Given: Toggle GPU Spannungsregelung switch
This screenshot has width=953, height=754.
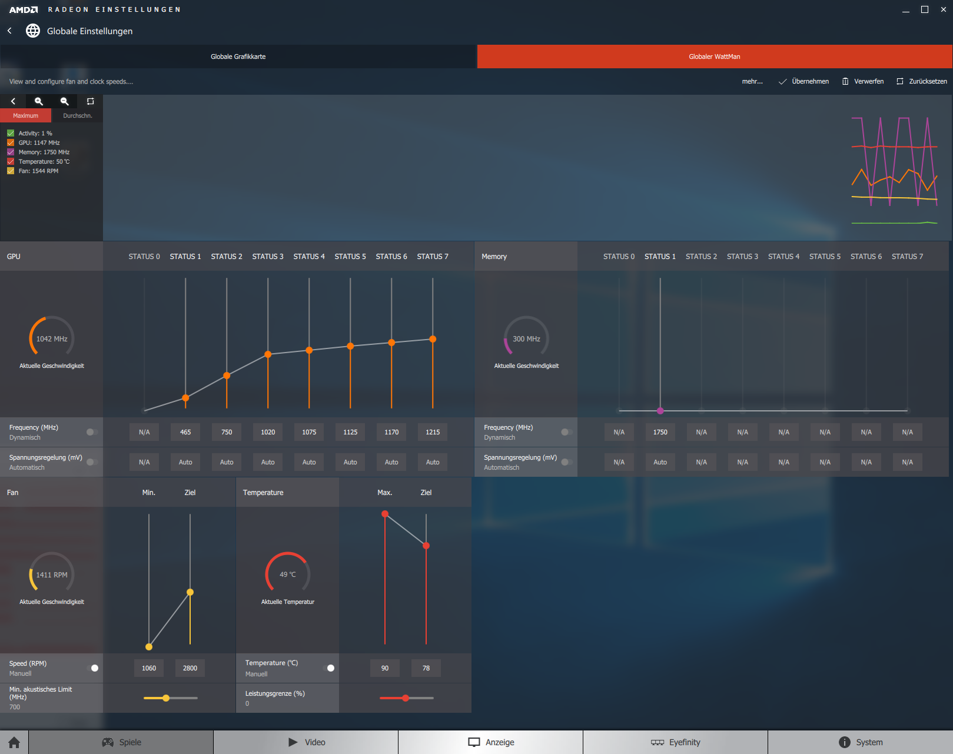Looking at the screenshot, I should [92, 462].
